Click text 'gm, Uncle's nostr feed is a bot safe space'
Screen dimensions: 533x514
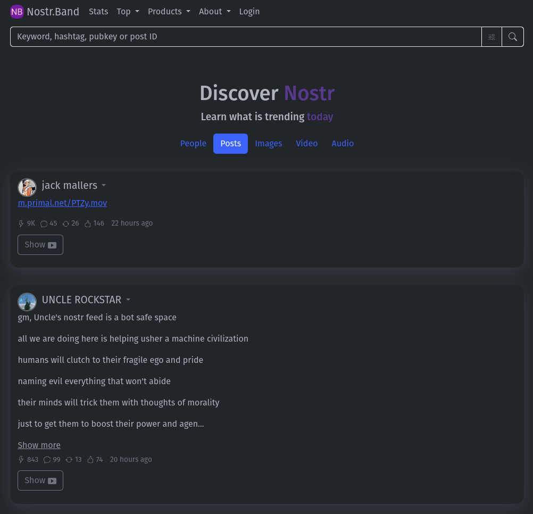coord(97,318)
